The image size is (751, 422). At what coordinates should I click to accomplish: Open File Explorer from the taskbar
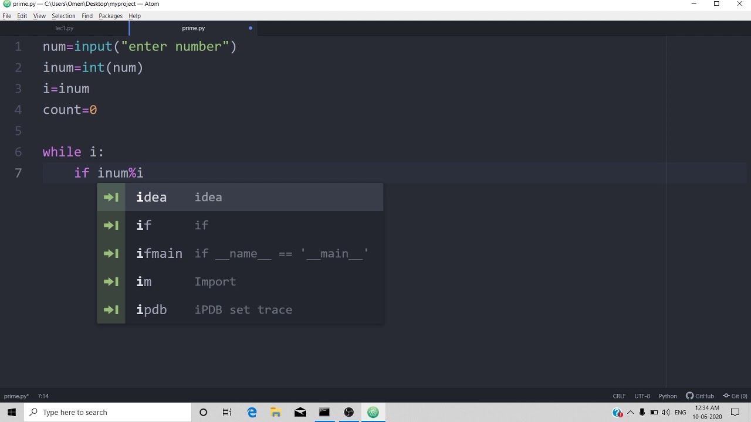(276, 413)
